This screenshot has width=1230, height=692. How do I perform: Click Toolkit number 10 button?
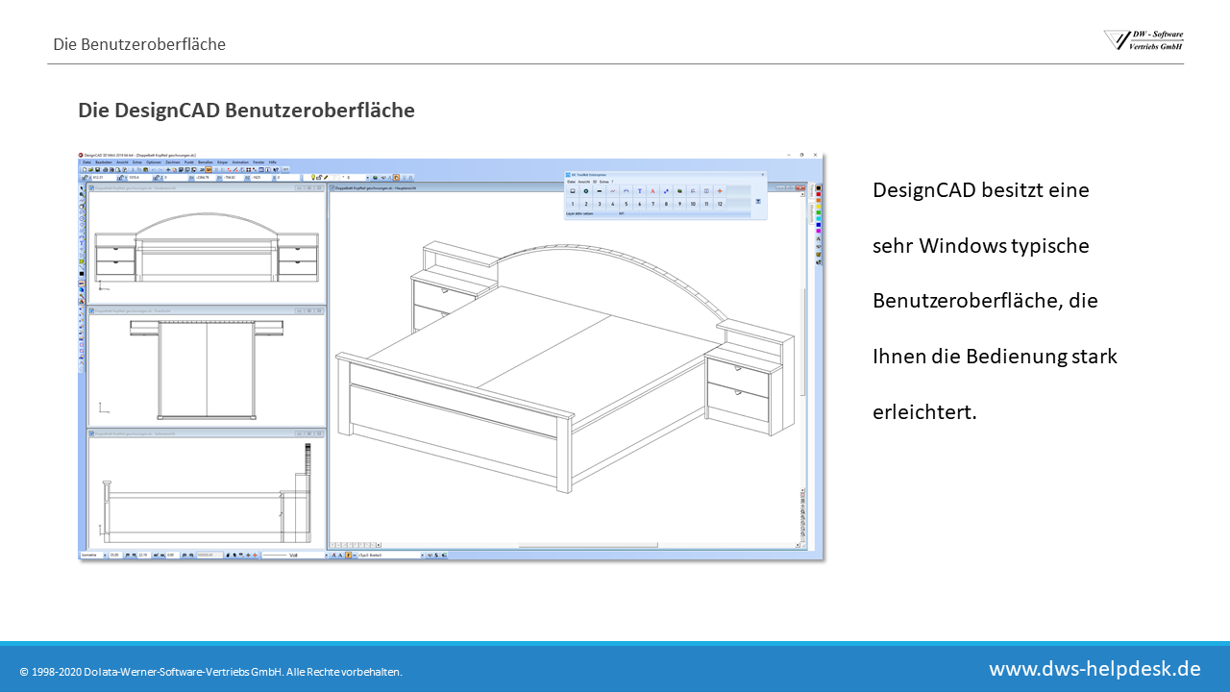[x=693, y=204]
